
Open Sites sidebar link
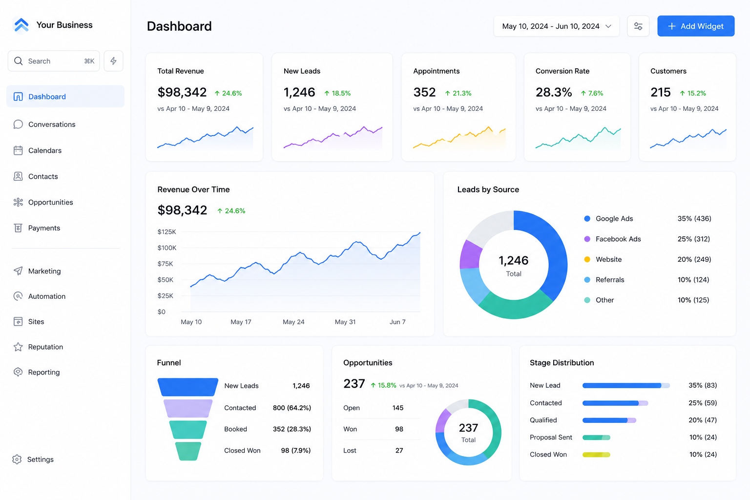pyautogui.click(x=65, y=322)
